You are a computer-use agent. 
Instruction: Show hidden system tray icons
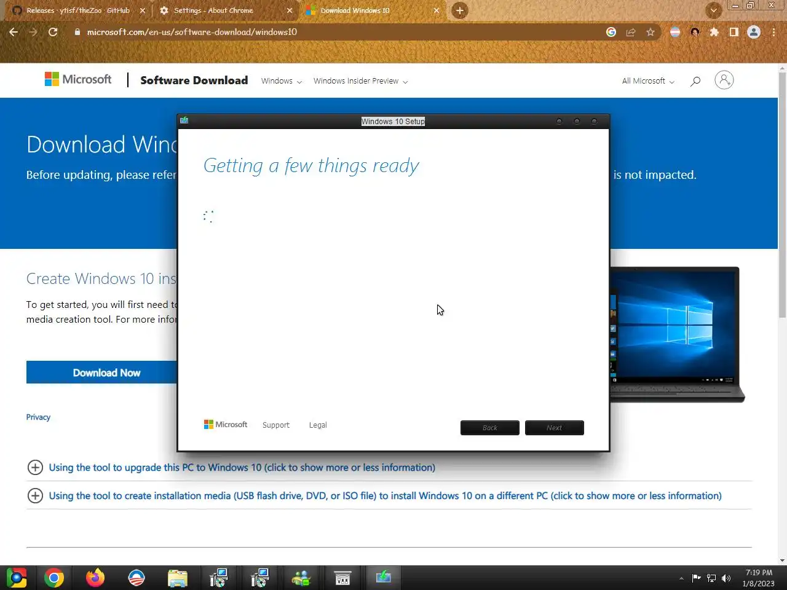(x=681, y=578)
